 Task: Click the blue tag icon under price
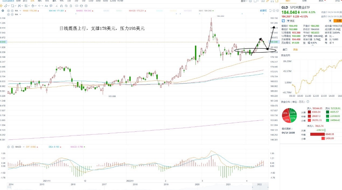coord(283,21)
